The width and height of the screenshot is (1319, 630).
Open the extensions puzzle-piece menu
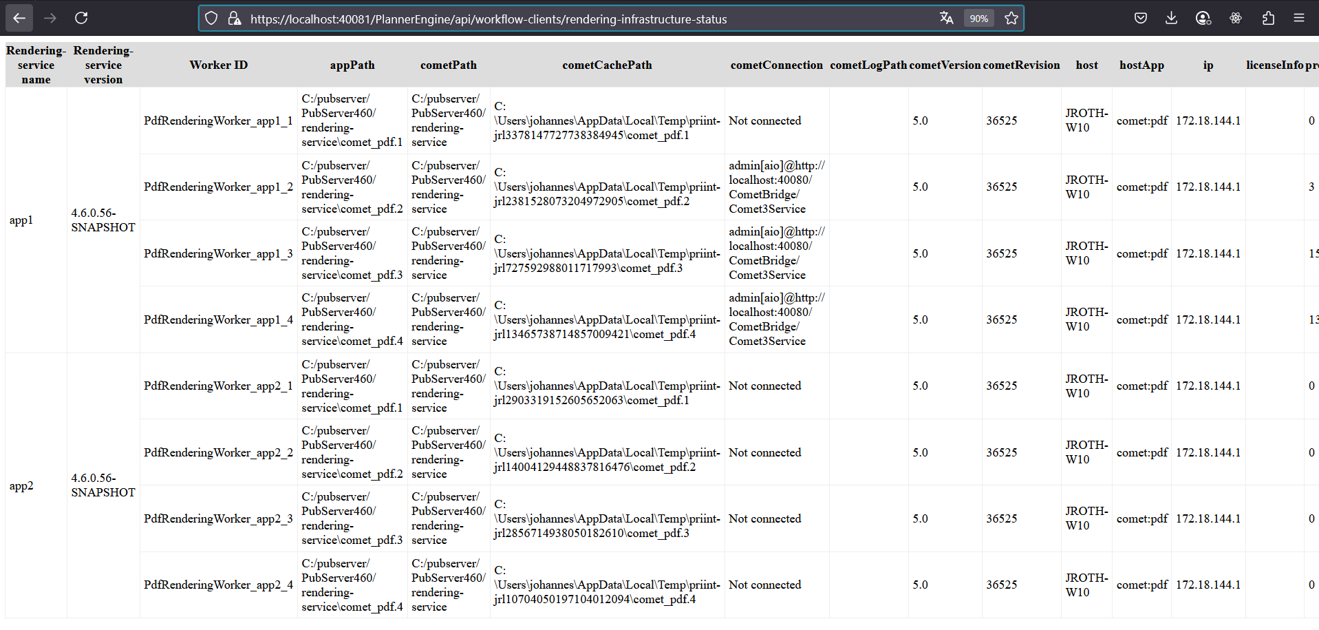pos(1268,19)
